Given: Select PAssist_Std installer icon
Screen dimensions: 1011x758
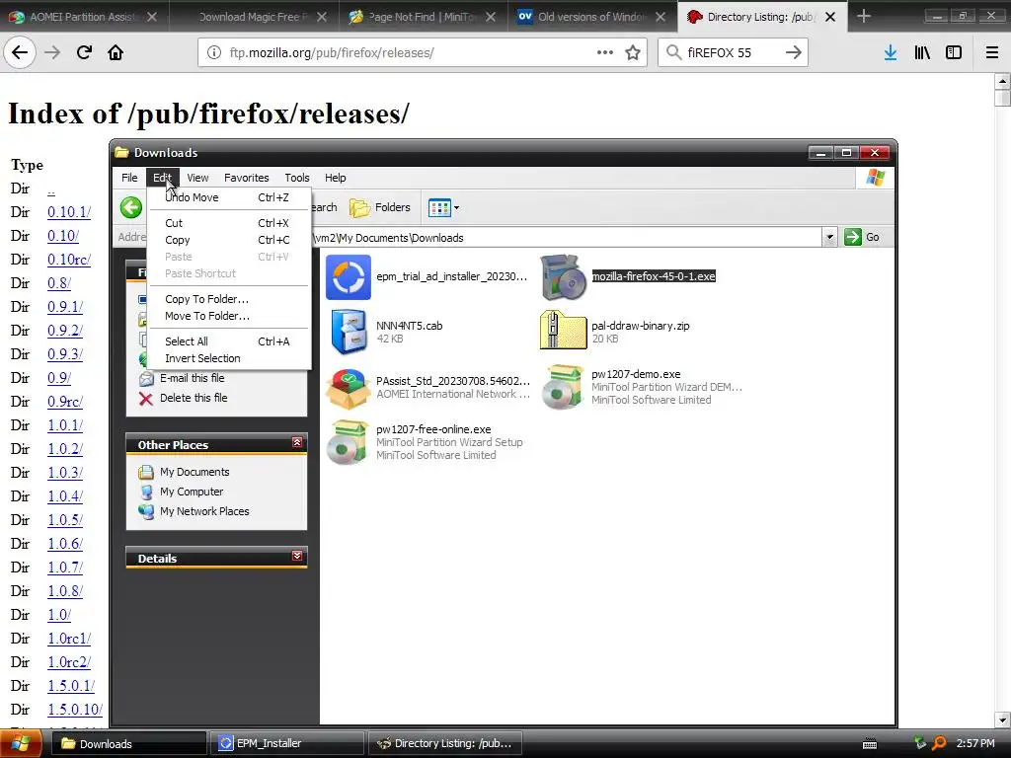Looking at the screenshot, I should coord(349,389).
